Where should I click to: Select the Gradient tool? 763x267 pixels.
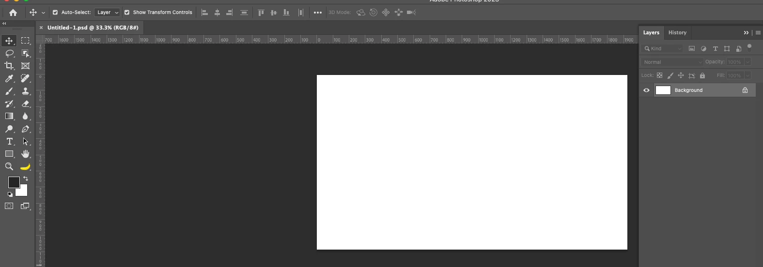pos(9,116)
